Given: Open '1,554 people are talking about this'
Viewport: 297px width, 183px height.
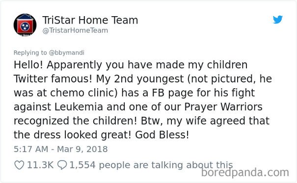Looking at the screenshot, I should 151,165.
